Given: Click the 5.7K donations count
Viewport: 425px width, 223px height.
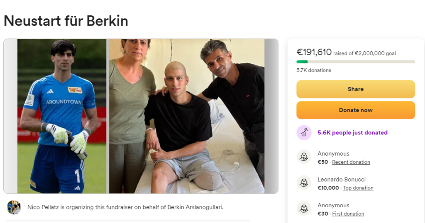Looking at the screenshot, I should click(314, 70).
